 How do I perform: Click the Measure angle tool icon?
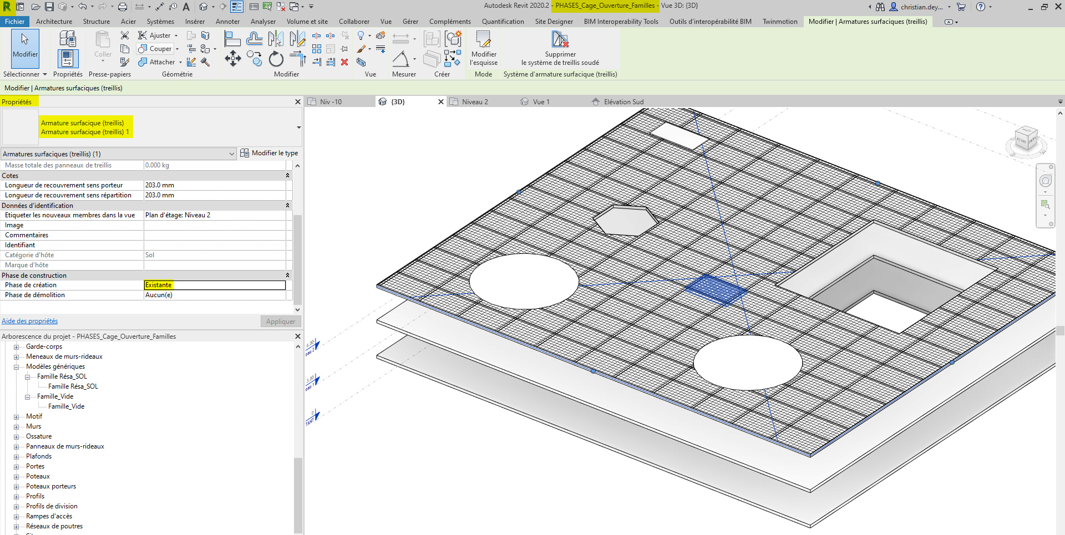tap(400, 59)
